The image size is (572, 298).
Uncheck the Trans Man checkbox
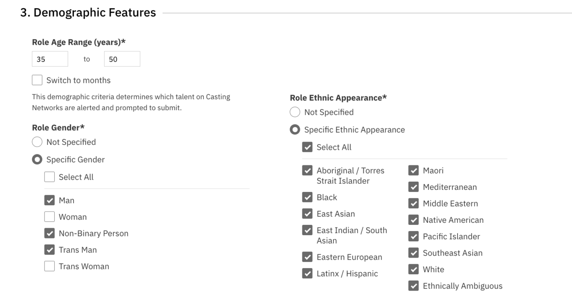(49, 249)
